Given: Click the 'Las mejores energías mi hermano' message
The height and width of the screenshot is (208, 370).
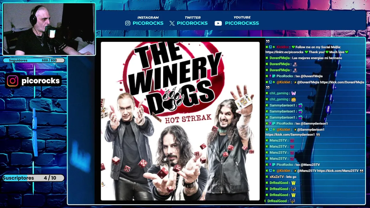Looking at the screenshot, I should pos(317,58).
